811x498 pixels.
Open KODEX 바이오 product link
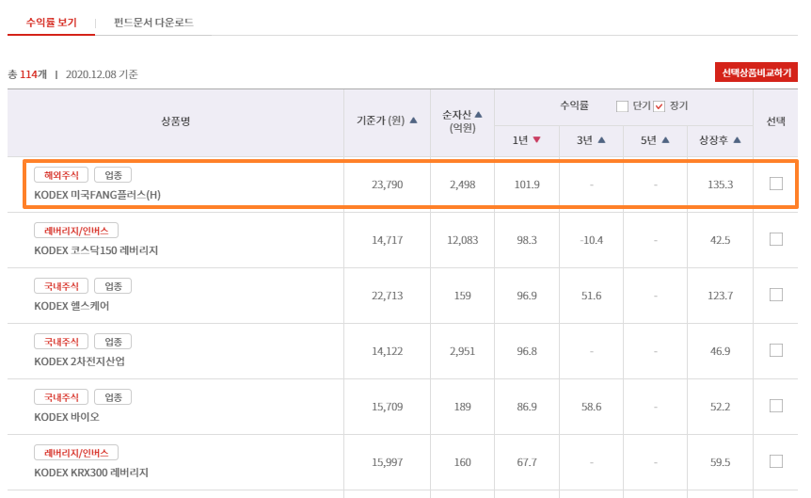[x=66, y=417]
